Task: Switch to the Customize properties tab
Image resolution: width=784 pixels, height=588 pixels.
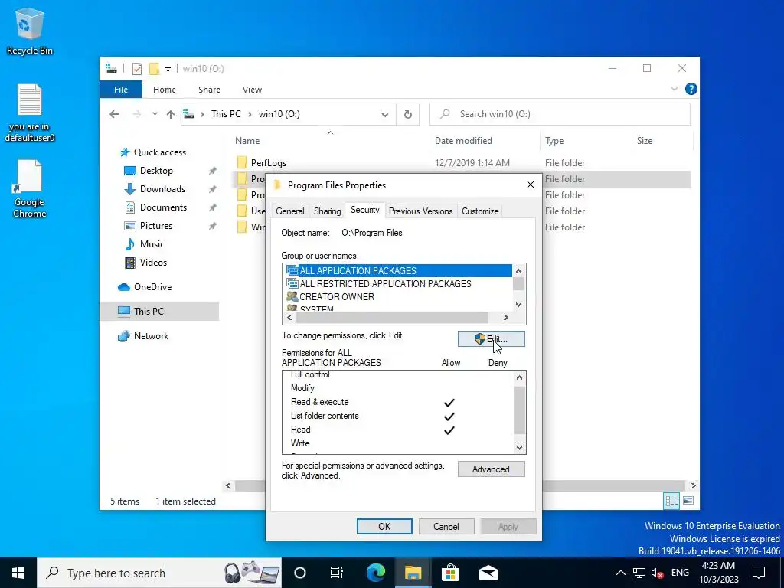Action: click(480, 211)
